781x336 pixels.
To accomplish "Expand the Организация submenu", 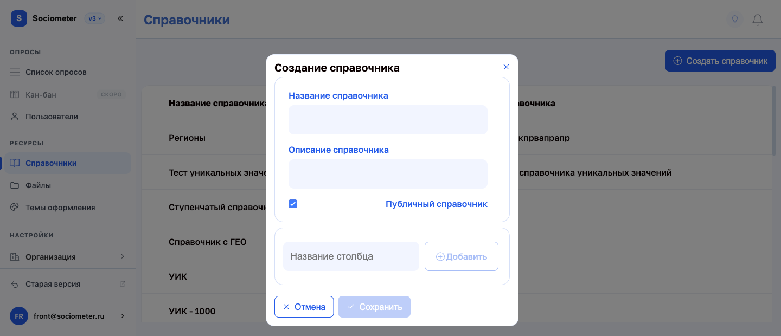I will (x=123, y=256).
